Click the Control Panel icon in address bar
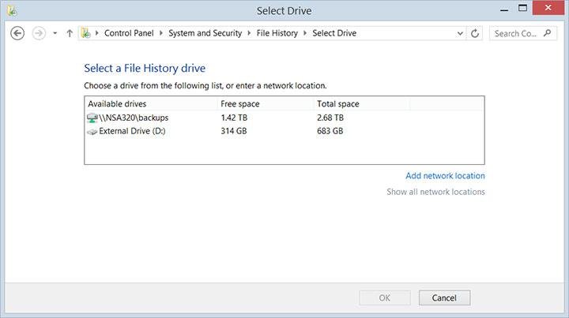 pos(85,33)
